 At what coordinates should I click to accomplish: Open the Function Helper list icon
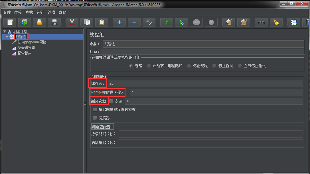[x=294, y=22]
